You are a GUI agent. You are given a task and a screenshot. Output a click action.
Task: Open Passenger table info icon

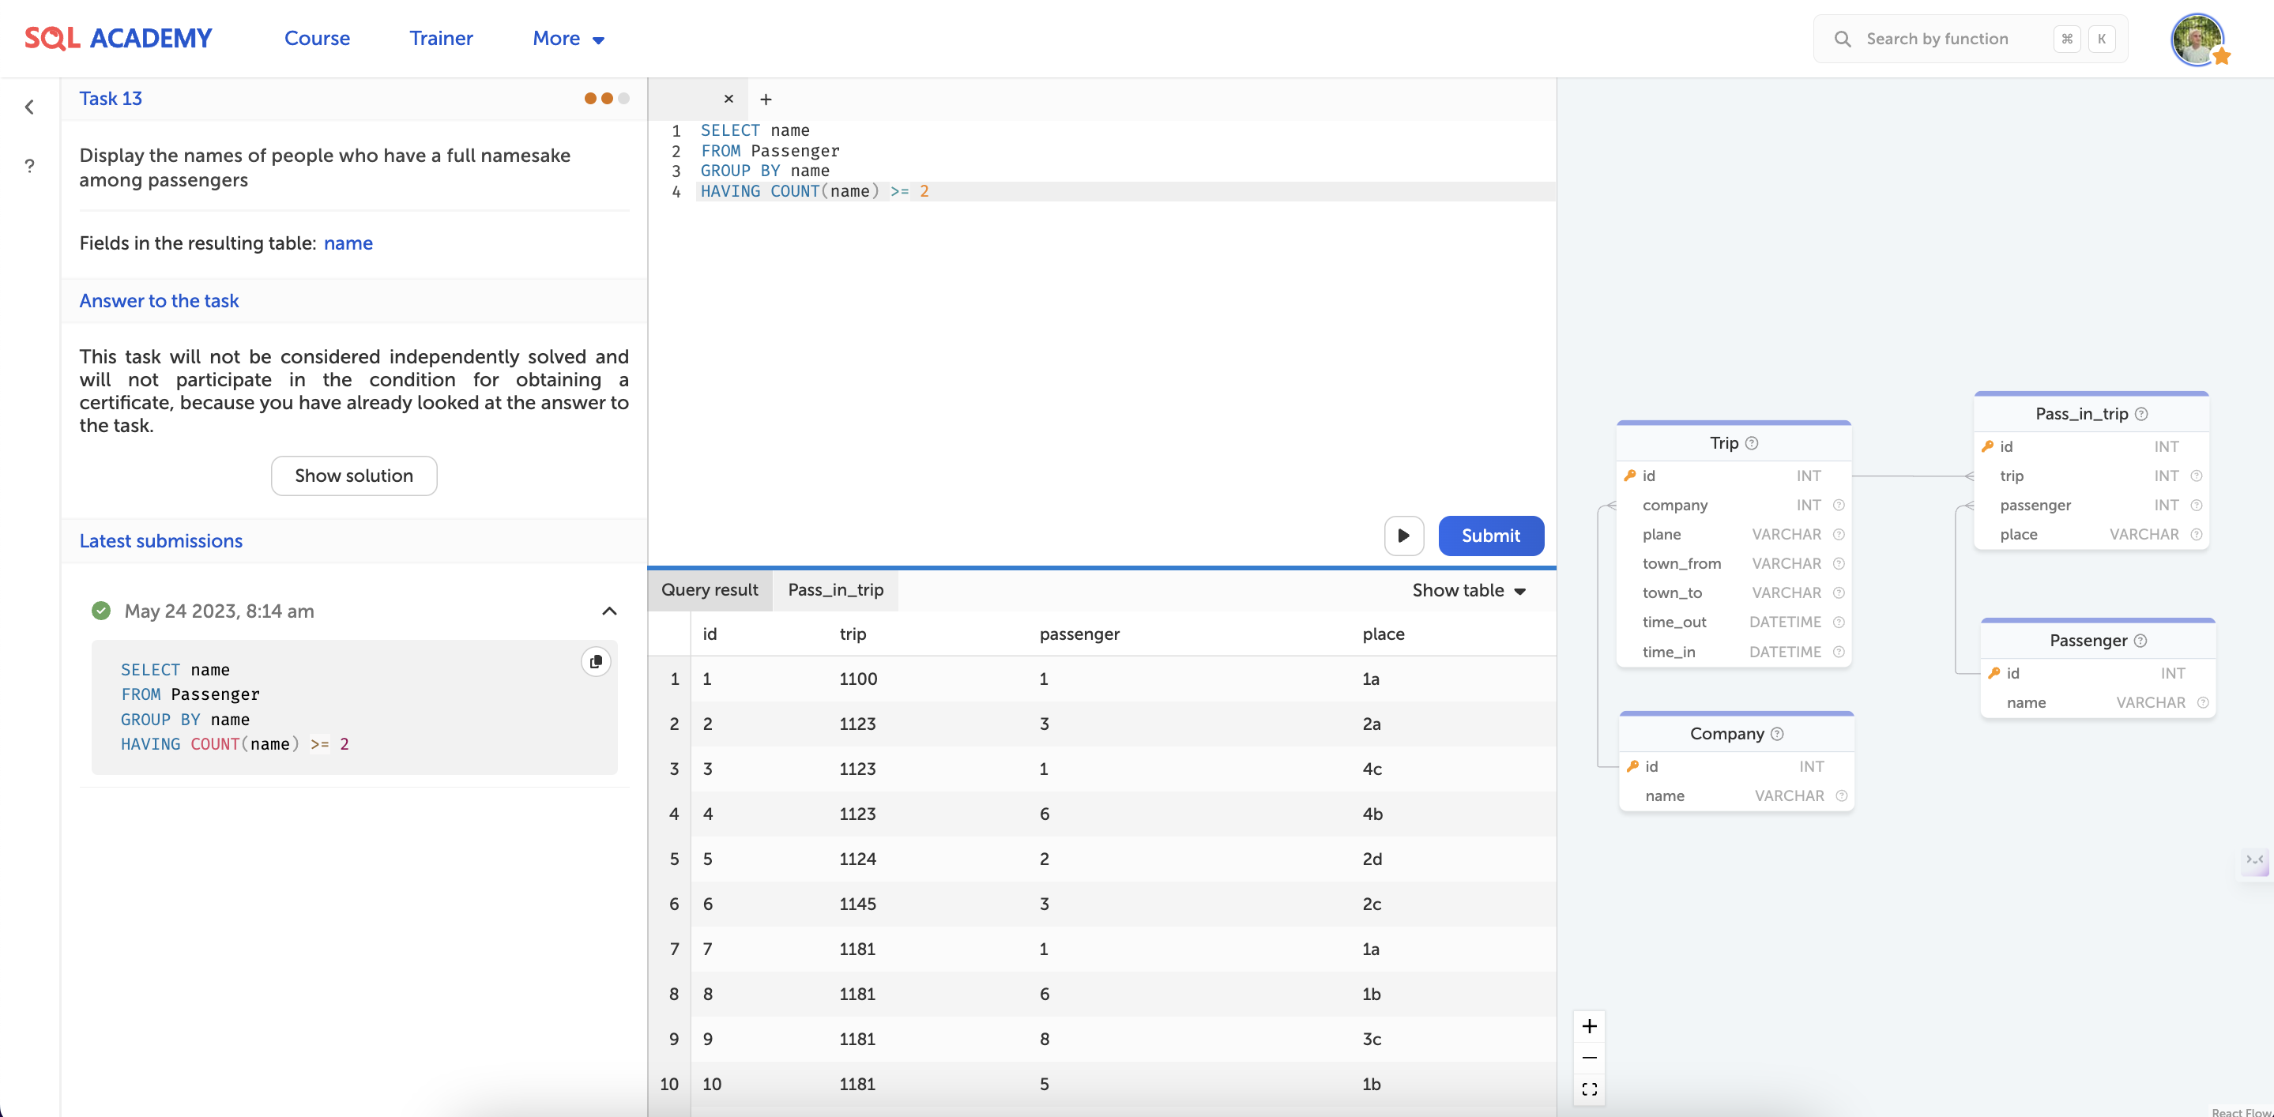click(2140, 641)
